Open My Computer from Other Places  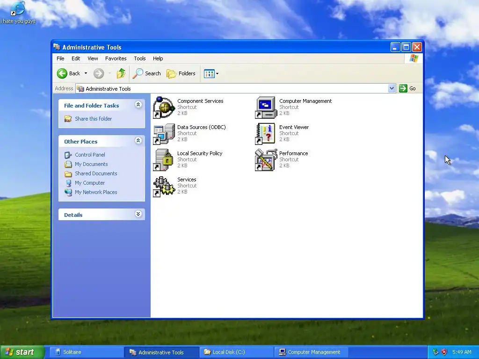pyautogui.click(x=90, y=183)
